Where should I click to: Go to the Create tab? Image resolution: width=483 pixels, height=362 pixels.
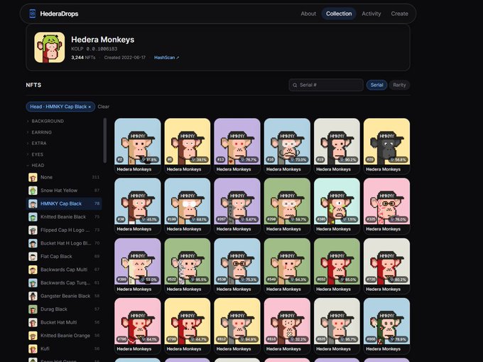pos(399,14)
